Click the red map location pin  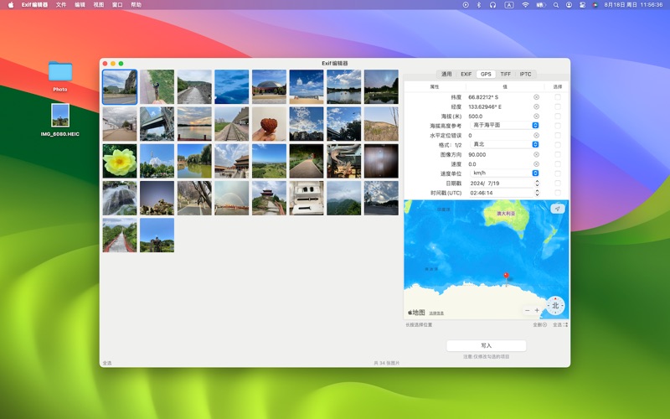505,275
